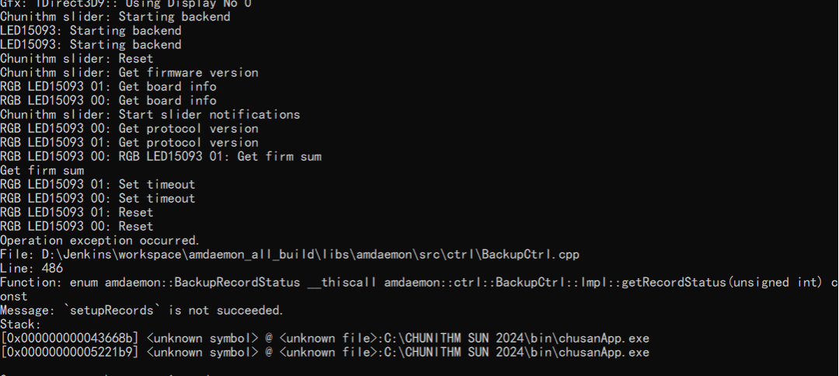Click "RGB LED15093 01: Get board info"
The height and width of the screenshot is (376, 839).
(108, 86)
